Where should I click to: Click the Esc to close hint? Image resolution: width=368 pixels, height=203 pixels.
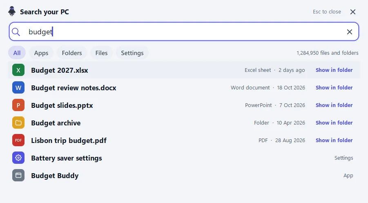pyautogui.click(x=327, y=12)
